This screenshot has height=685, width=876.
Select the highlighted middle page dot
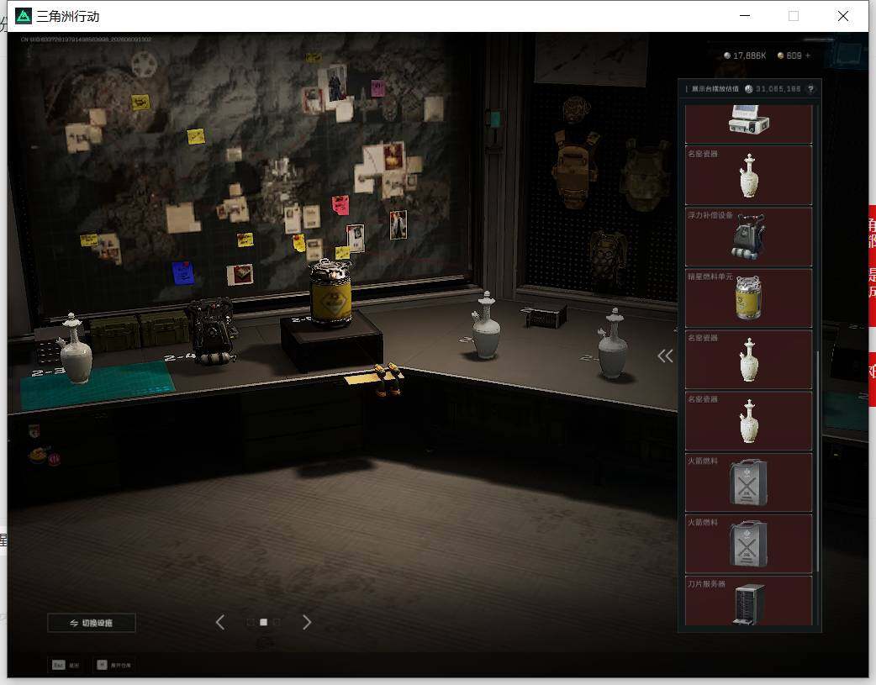[x=264, y=622]
